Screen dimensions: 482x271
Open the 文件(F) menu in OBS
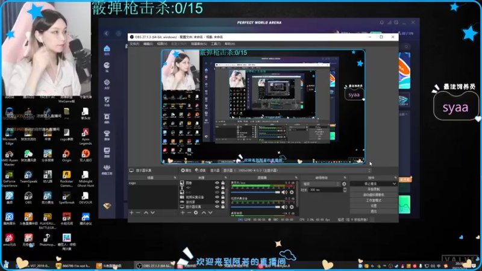[x=134, y=44]
